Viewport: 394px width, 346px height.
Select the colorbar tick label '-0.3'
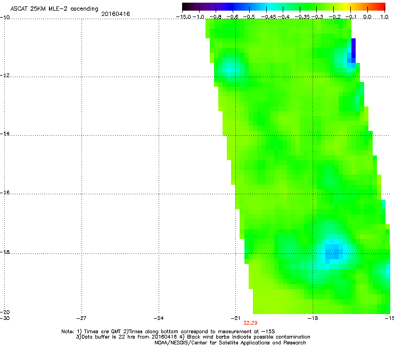[317, 17]
